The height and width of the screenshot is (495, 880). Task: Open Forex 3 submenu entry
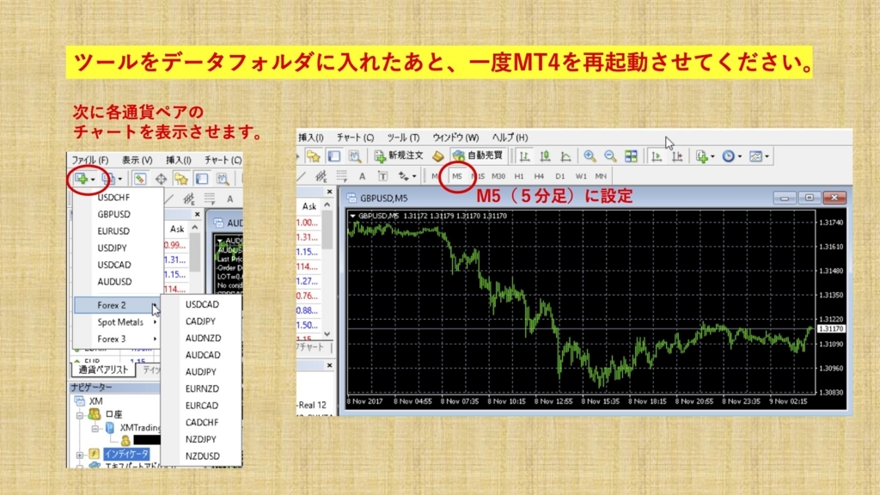[117, 339]
